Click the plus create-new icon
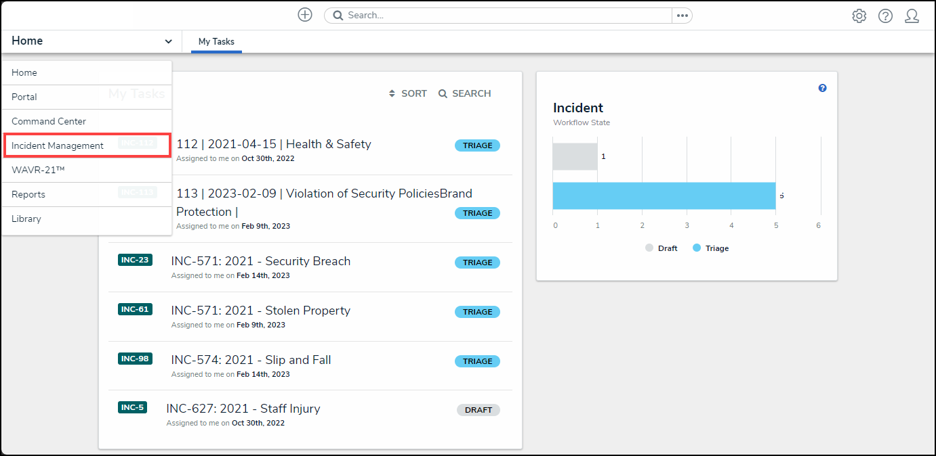This screenshot has height=456, width=936. [x=305, y=15]
